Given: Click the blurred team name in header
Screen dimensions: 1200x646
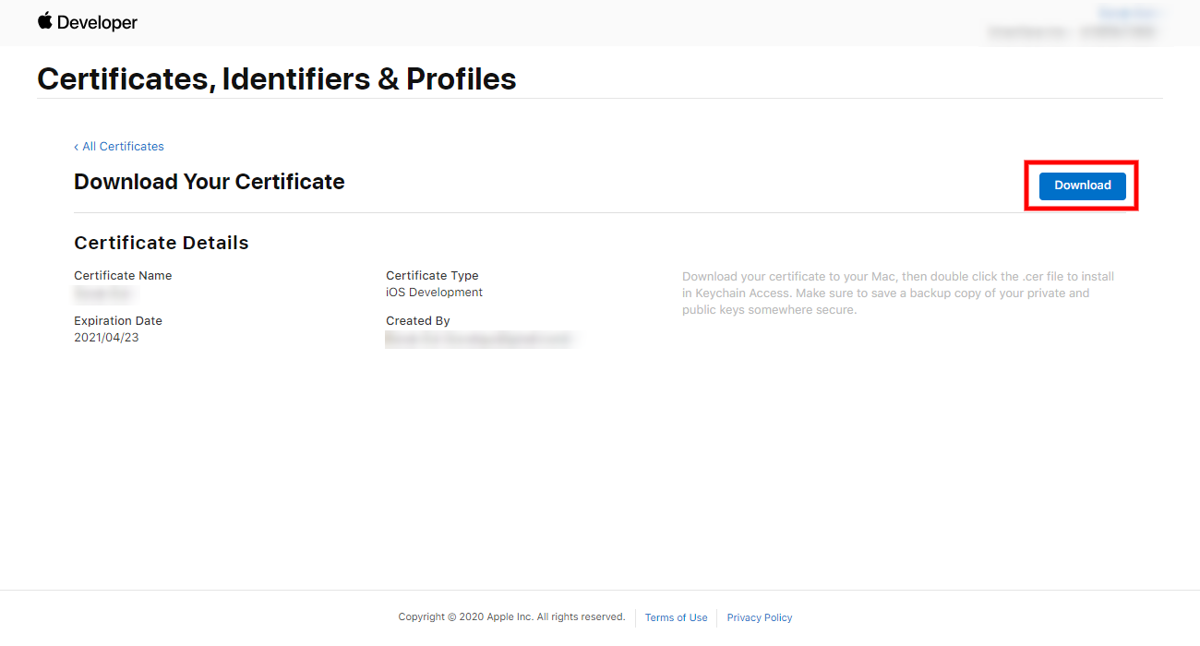Looking at the screenshot, I should (1071, 31).
